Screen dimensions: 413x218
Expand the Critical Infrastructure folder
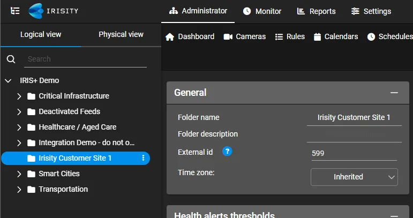pos(19,96)
